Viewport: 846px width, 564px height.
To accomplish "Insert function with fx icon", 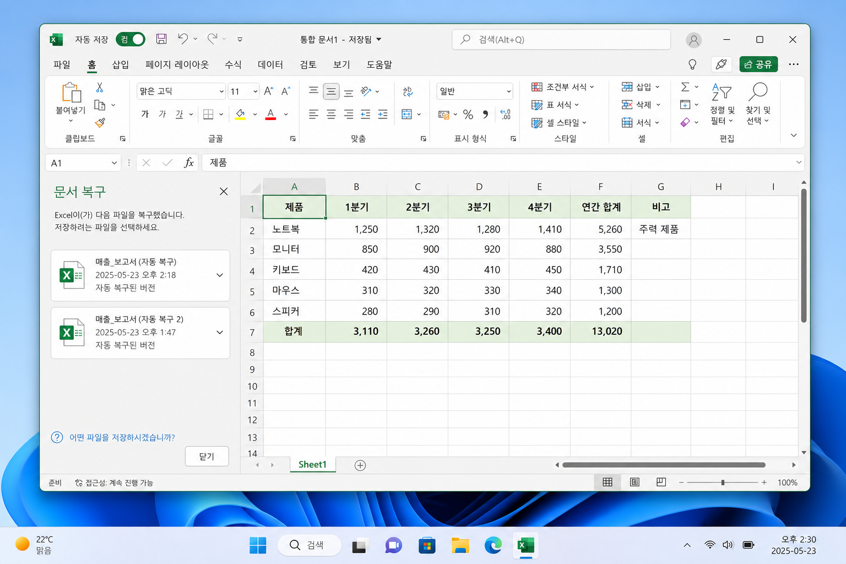I will pos(188,162).
